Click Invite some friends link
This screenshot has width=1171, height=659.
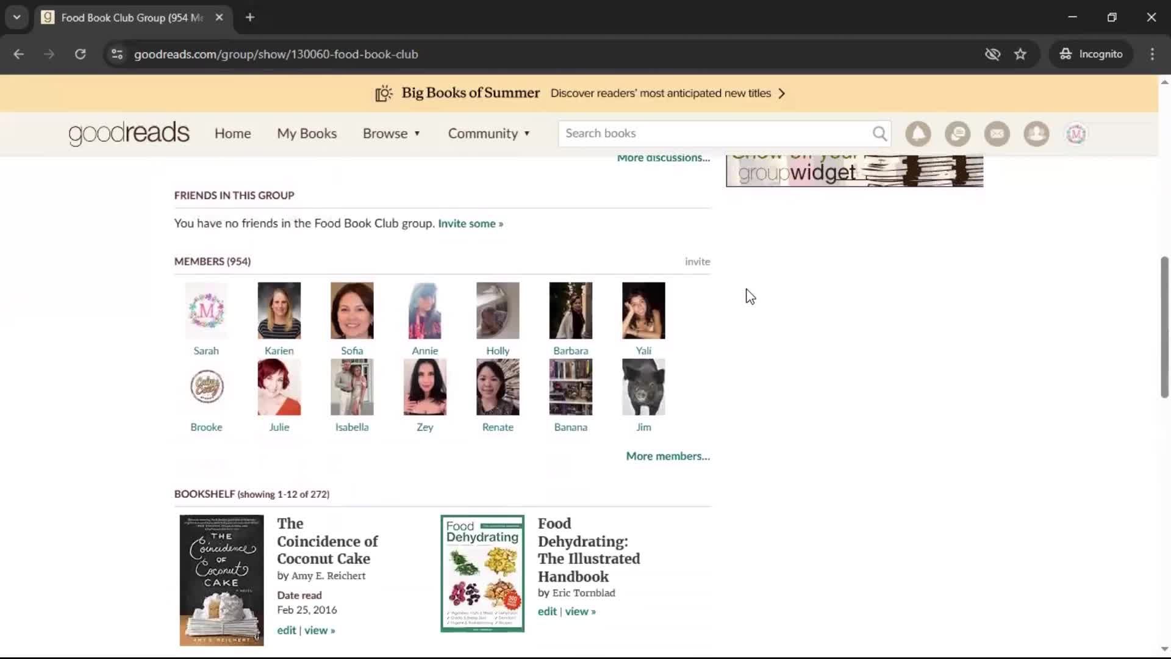[470, 224]
